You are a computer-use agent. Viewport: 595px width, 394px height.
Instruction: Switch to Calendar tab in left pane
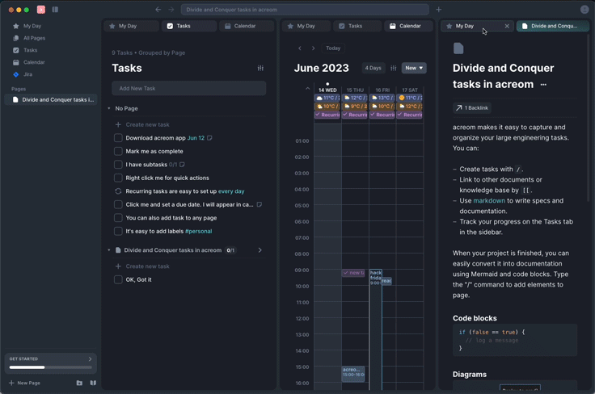pos(247,26)
